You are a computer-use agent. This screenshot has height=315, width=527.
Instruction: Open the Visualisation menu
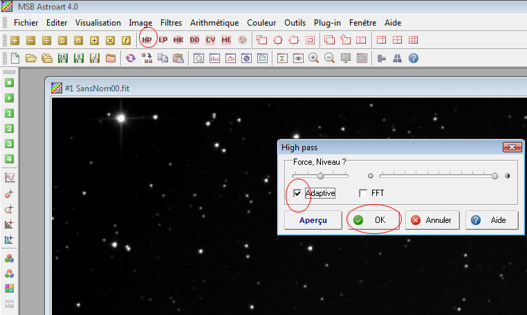click(x=98, y=23)
